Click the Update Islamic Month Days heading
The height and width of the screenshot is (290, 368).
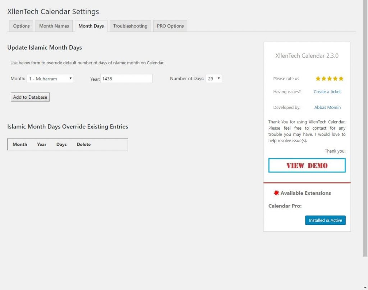[45, 48]
